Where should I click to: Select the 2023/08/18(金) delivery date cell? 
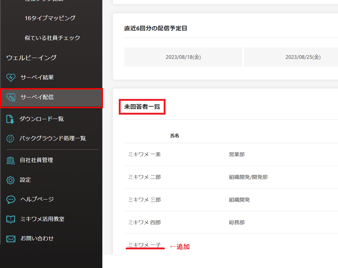point(183,57)
